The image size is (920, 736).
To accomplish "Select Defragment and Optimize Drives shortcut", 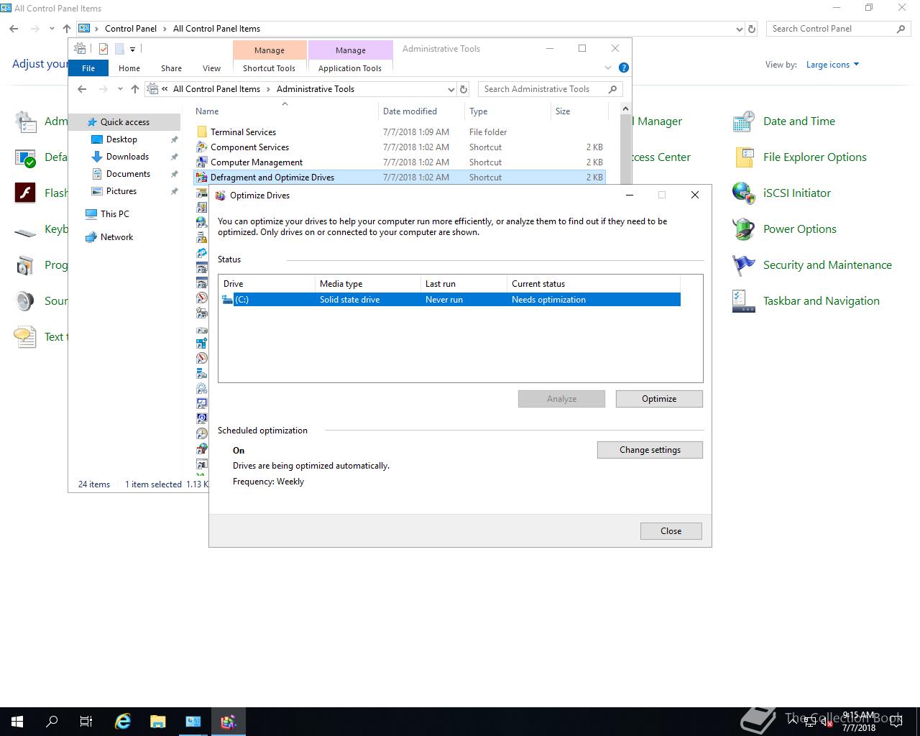I will click(399, 178).
